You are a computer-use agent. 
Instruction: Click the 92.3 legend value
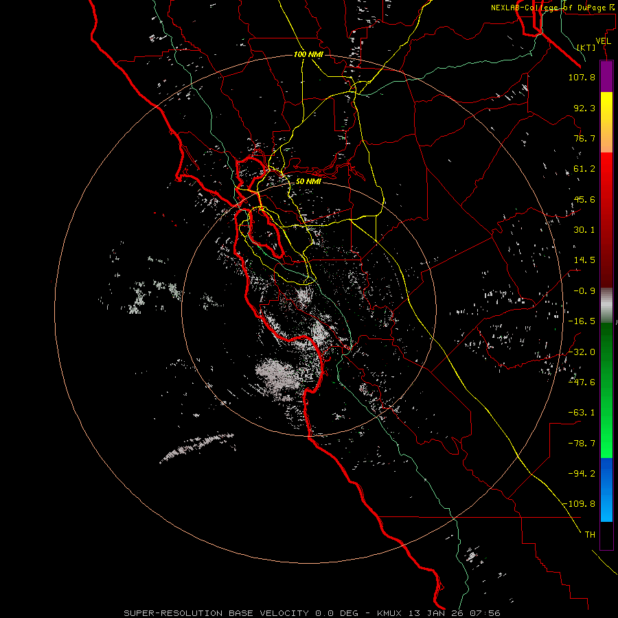(584, 108)
